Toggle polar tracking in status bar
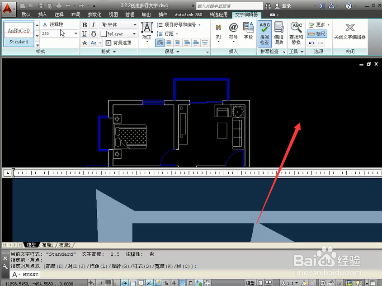Screen dimensions: 382x286 click(x=124, y=283)
